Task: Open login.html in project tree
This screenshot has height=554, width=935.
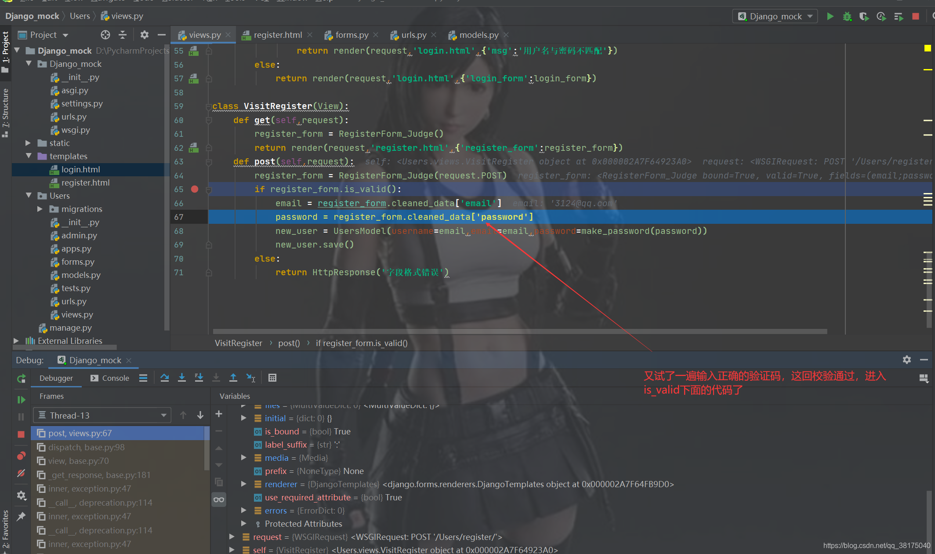Action: (x=80, y=169)
